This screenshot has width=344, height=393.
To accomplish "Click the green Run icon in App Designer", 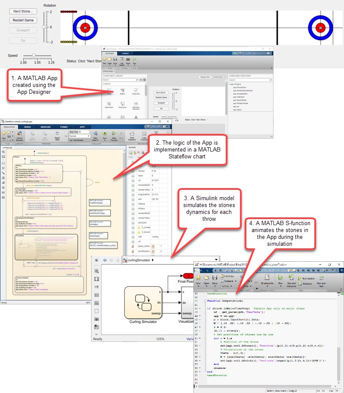I will coord(135,60).
